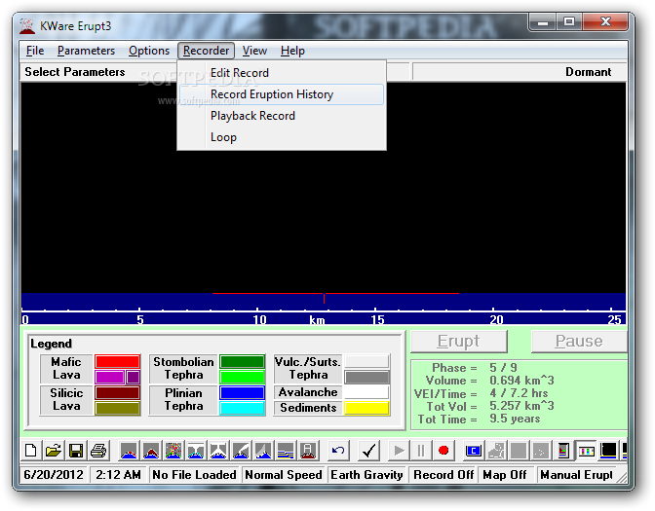The height and width of the screenshot is (511, 655).
Task: Select the dark red lava dome eruption icon
Action: click(151, 451)
